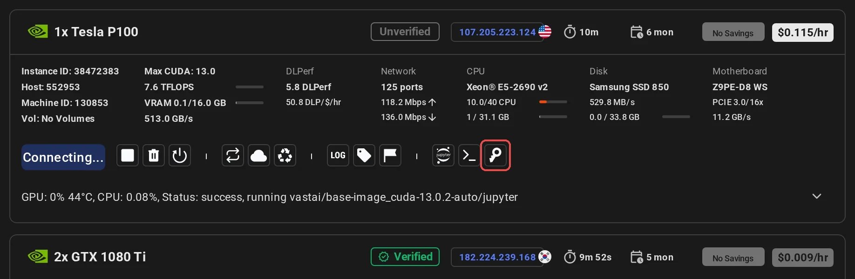Click the flag report icon

[x=390, y=155]
